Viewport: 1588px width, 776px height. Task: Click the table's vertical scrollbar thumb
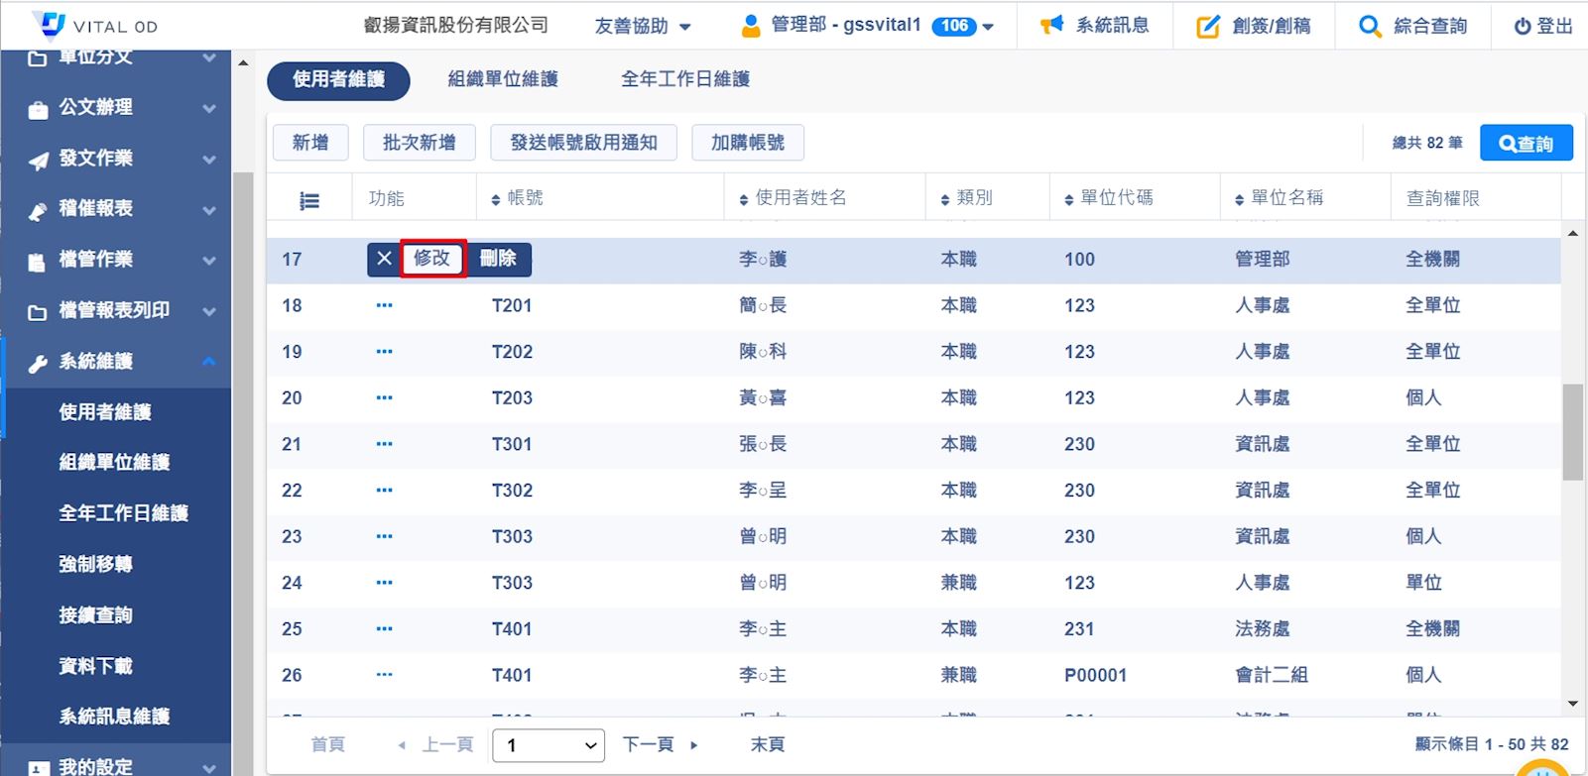pyautogui.click(x=1572, y=432)
